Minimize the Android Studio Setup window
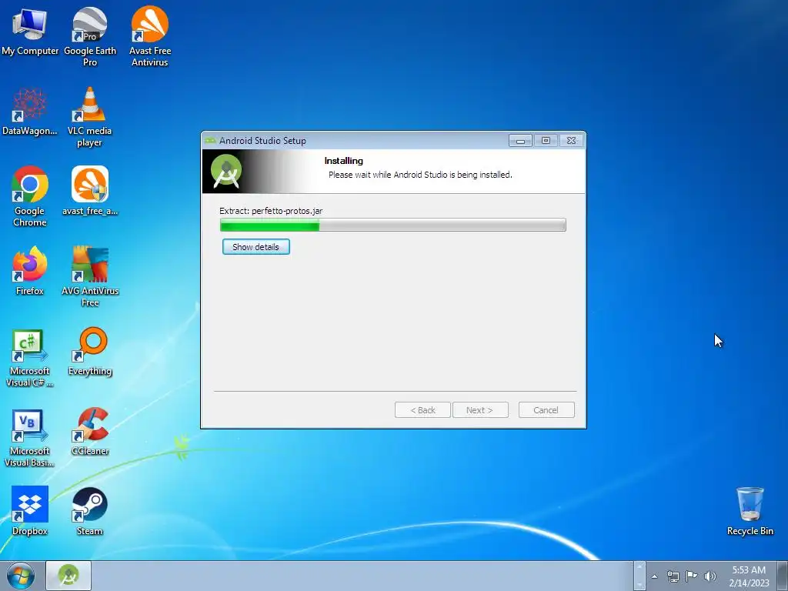Image resolution: width=788 pixels, height=591 pixels. 521,141
